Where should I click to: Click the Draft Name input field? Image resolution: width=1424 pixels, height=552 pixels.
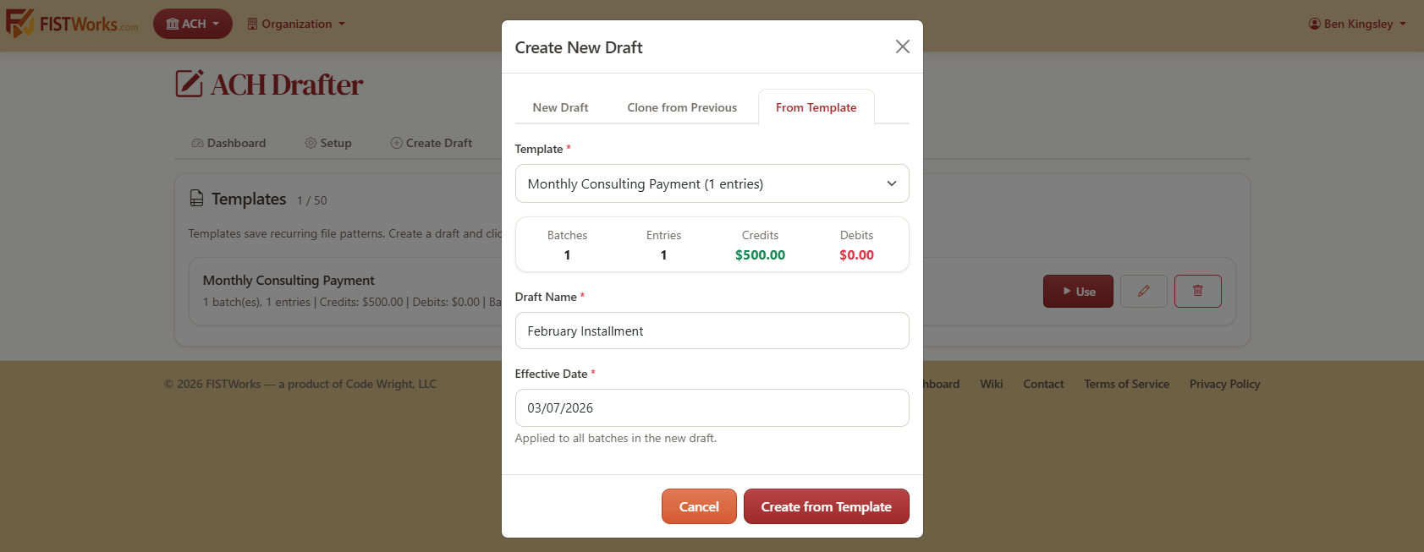(x=712, y=331)
